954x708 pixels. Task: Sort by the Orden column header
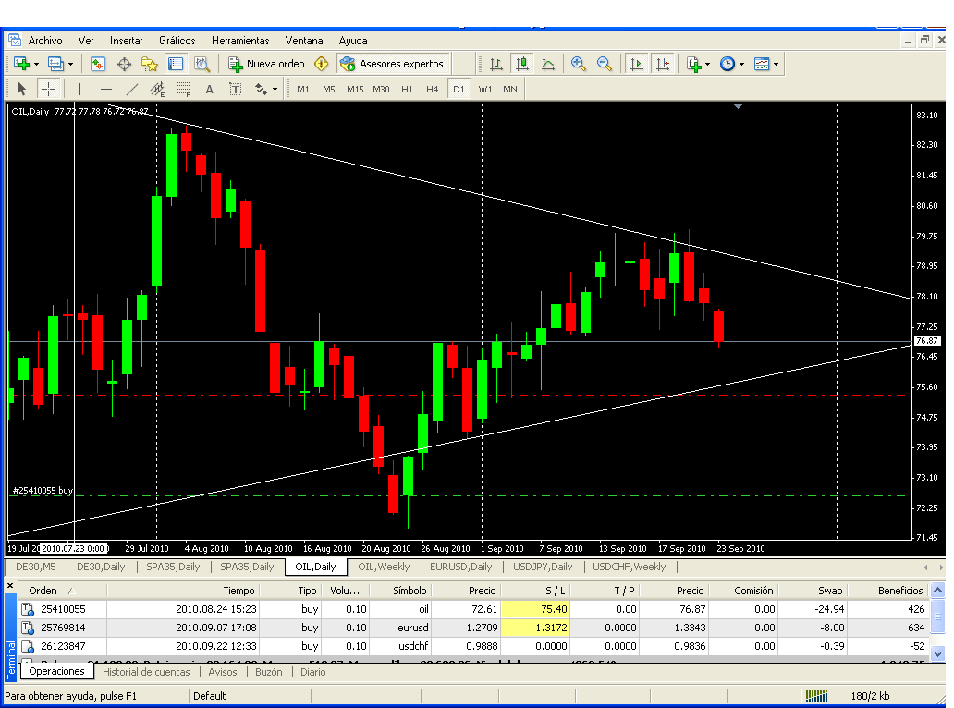click(x=62, y=591)
